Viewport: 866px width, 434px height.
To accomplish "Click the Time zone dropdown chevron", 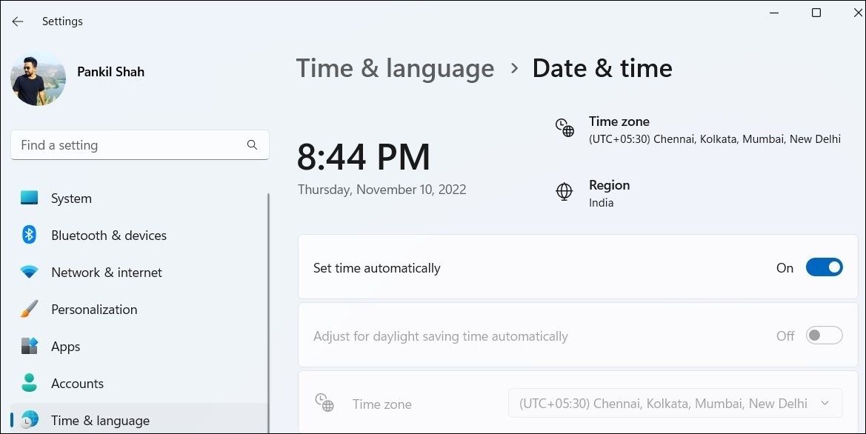I will pos(825,403).
